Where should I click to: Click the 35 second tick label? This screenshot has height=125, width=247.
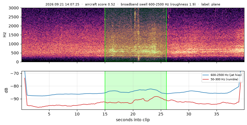217,114
